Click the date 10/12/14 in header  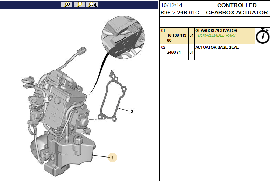coord(171,5)
